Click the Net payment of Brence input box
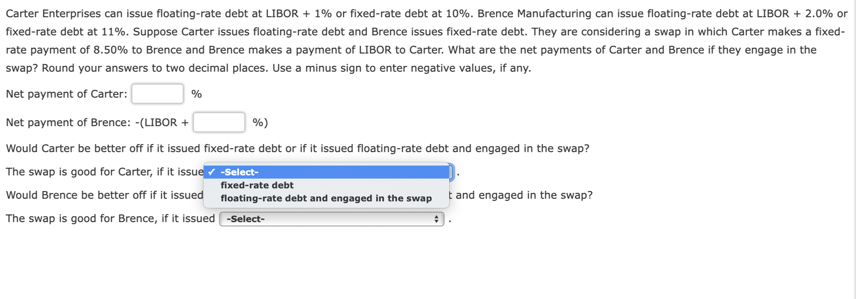The image size is (856, 299). tap(219, 122)
